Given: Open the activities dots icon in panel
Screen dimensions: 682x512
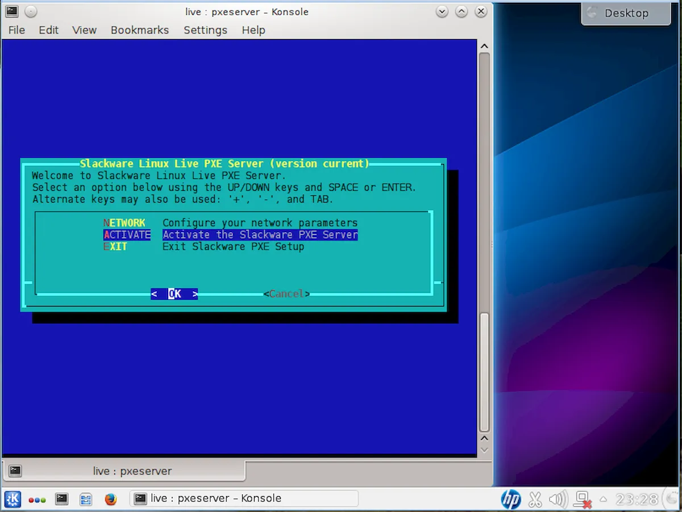Looking at the screenshot, I should tap(37, 500).
